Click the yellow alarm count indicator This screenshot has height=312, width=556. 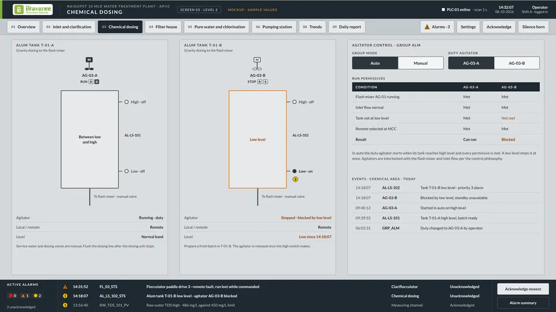click(37, 296)
